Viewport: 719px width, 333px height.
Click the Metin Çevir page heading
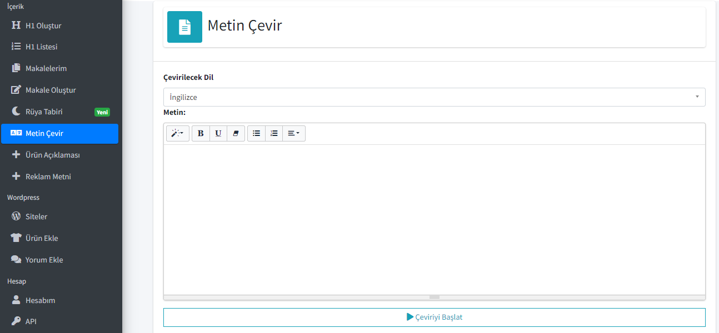click(x=244, y=26)
